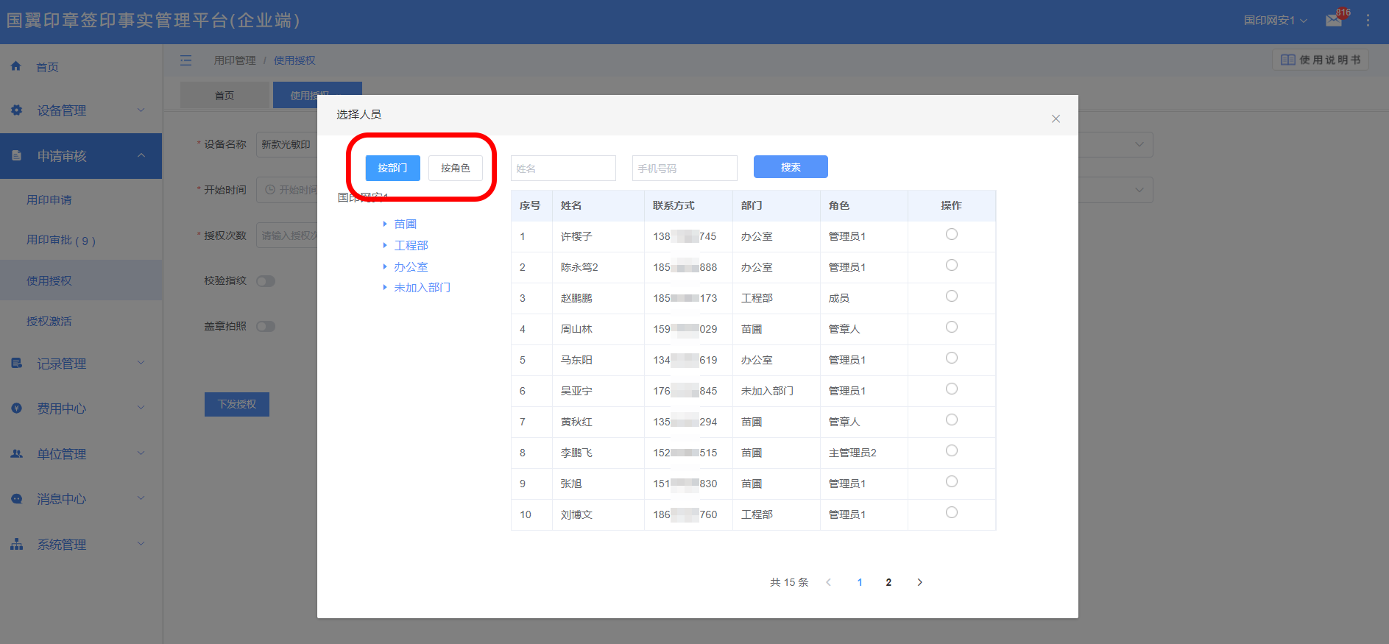The width and height of the screenshot is (1389, 644).
Task: Switch to the 首页 page tab
Action: pos(225,96)
